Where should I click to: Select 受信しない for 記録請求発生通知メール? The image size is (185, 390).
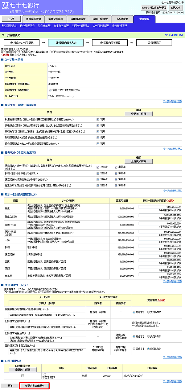pos(149,336)
